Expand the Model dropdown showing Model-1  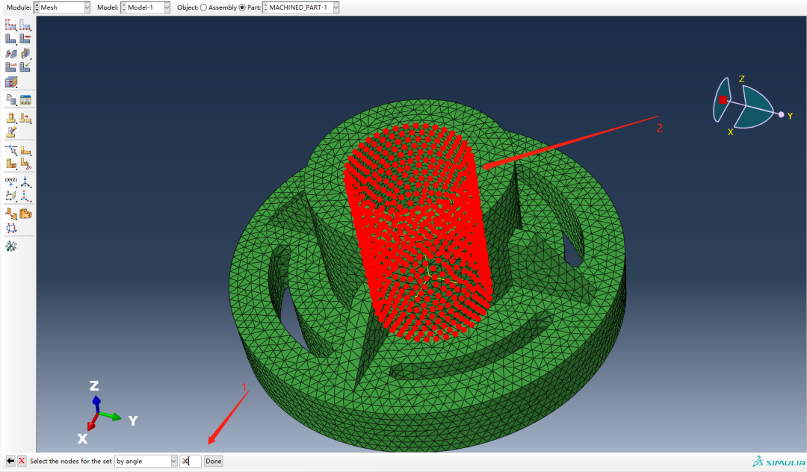click(145, 7)
